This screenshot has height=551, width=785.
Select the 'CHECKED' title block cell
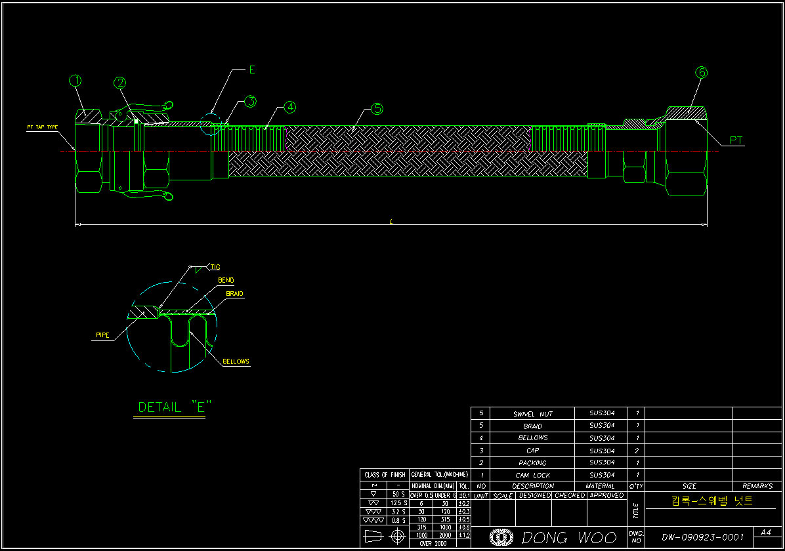click(x=570, y=495)
